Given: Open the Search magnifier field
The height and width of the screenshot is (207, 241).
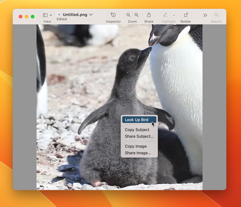Looking at the screenshot, I should pyautogui.click(x=216, y=15).
